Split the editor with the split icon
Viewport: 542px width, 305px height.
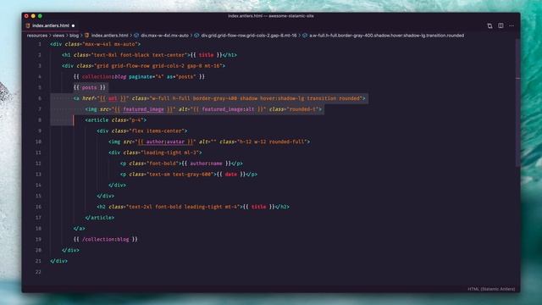click(x=501, y=25)
